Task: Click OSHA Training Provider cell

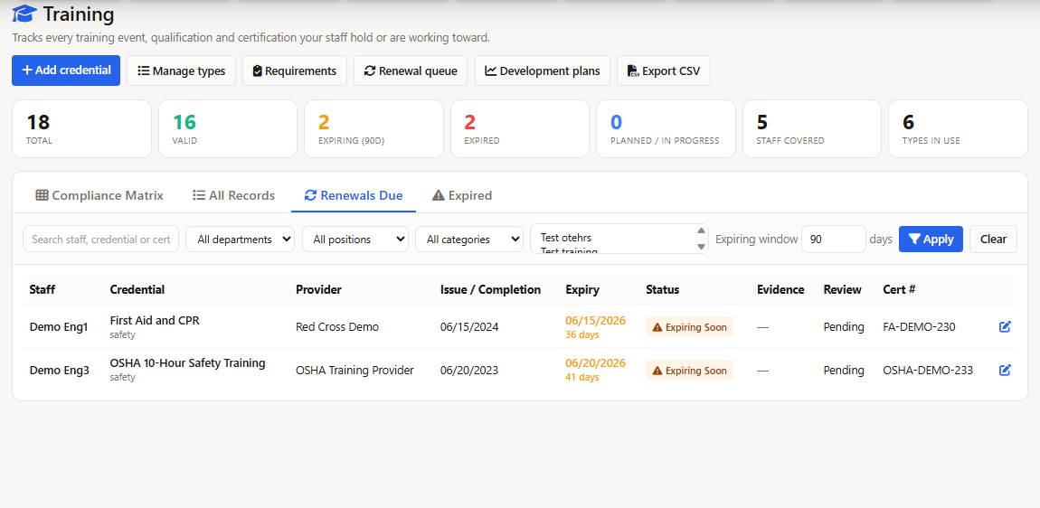Action: [x=355, y=370]
